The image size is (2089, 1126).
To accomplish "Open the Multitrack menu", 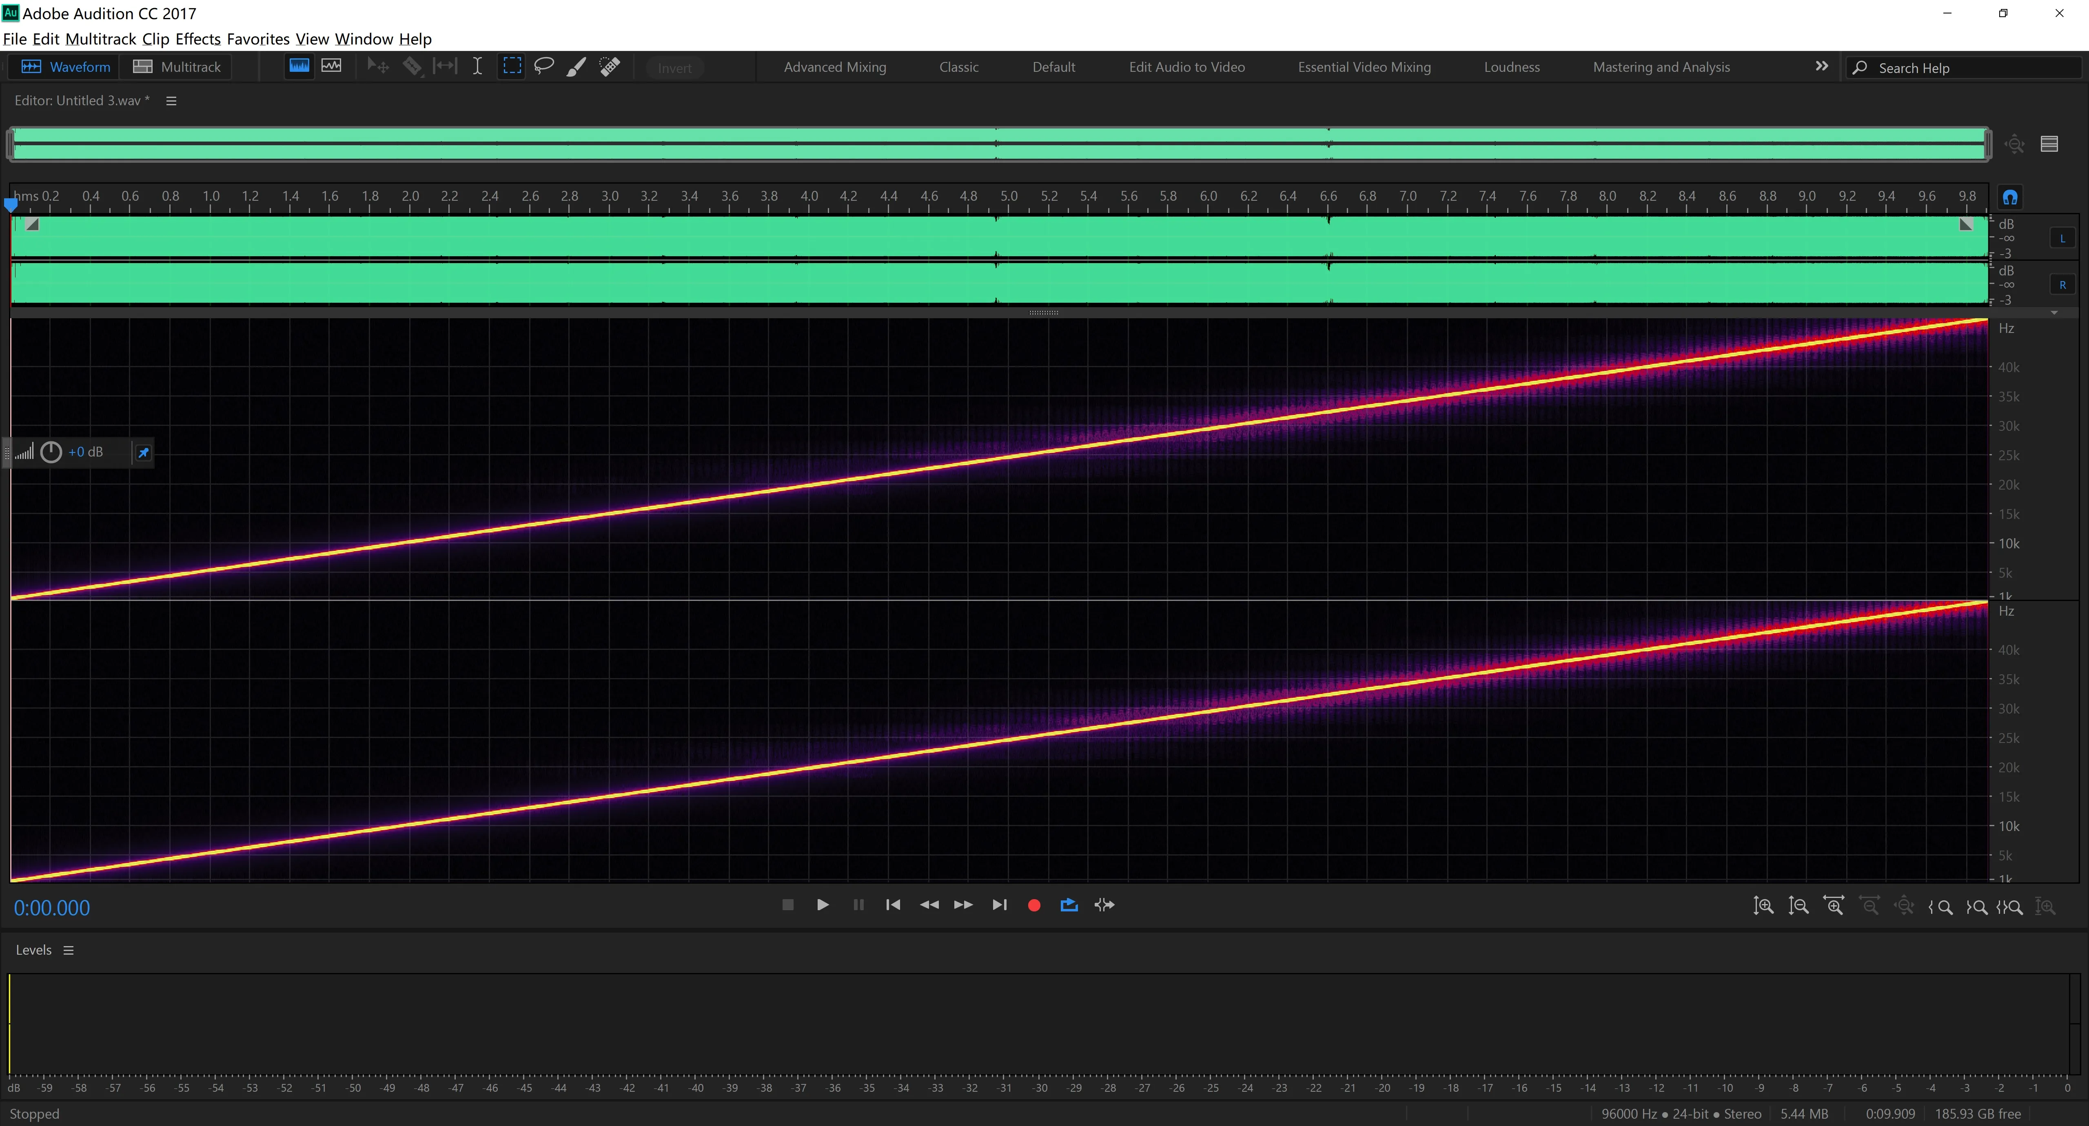I will pyautogui.click(x=100, y=39).
